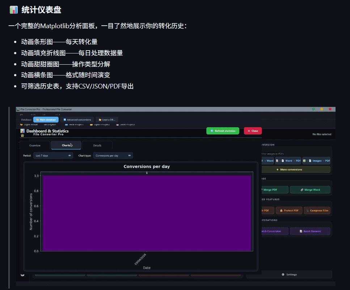Open the Details tab

point(97,146)
